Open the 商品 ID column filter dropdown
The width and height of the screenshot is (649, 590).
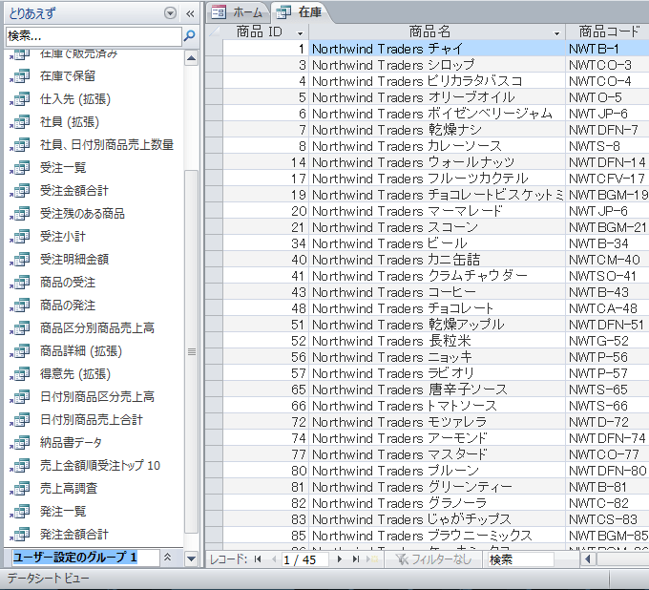(300, 33)
